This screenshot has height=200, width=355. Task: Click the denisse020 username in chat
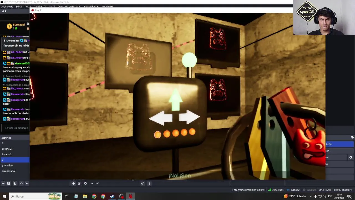(x=22, y=64)
